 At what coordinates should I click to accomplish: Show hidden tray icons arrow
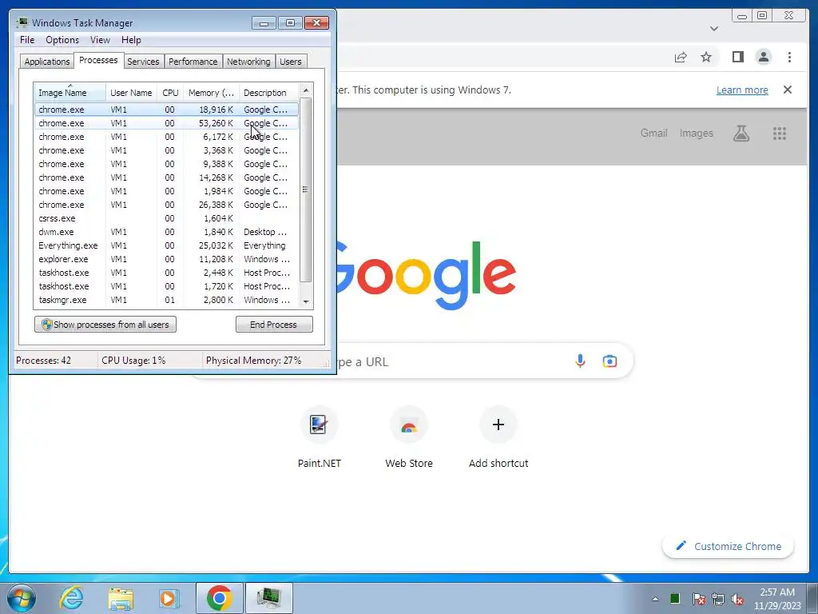[x=655, y=599]
